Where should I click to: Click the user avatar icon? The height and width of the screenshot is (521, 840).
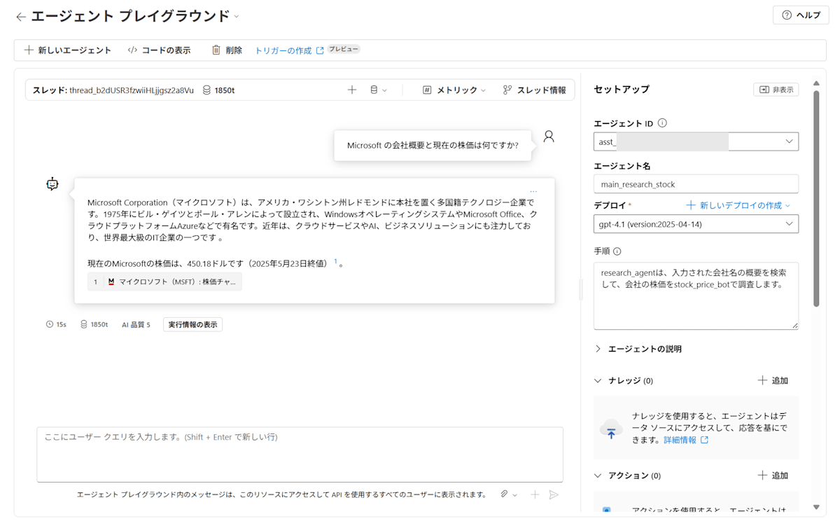point(549,137)
